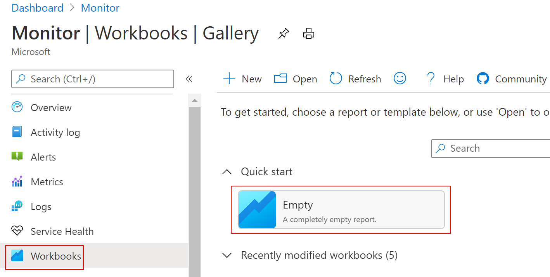Go to the Dashboard breadcrumb
Viewport: 550px width, 277px height.
[38, 8]
